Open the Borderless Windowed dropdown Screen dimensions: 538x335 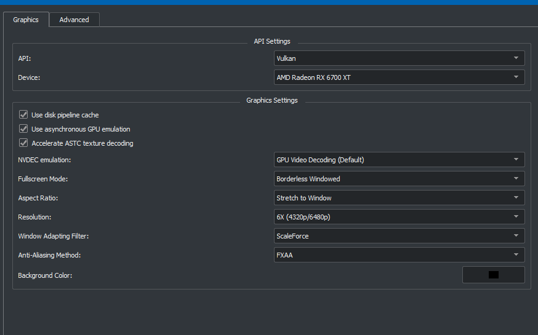click(x=399, y=179)
